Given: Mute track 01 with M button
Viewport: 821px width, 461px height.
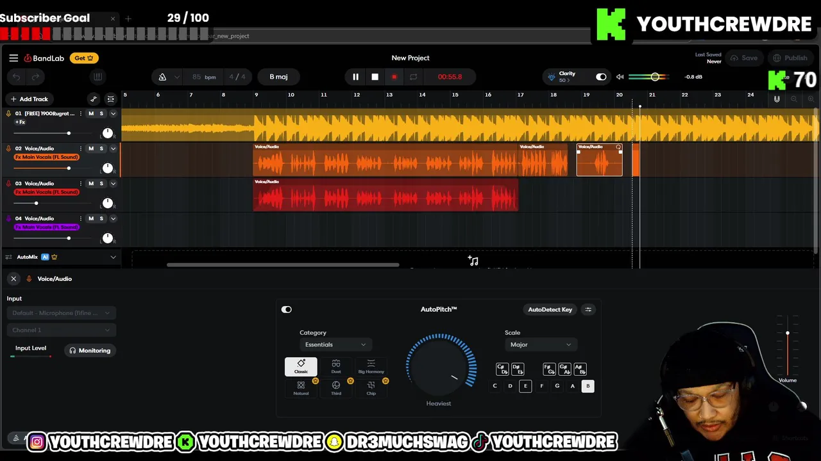Looking at the screenshot, I should pos(91,113).
